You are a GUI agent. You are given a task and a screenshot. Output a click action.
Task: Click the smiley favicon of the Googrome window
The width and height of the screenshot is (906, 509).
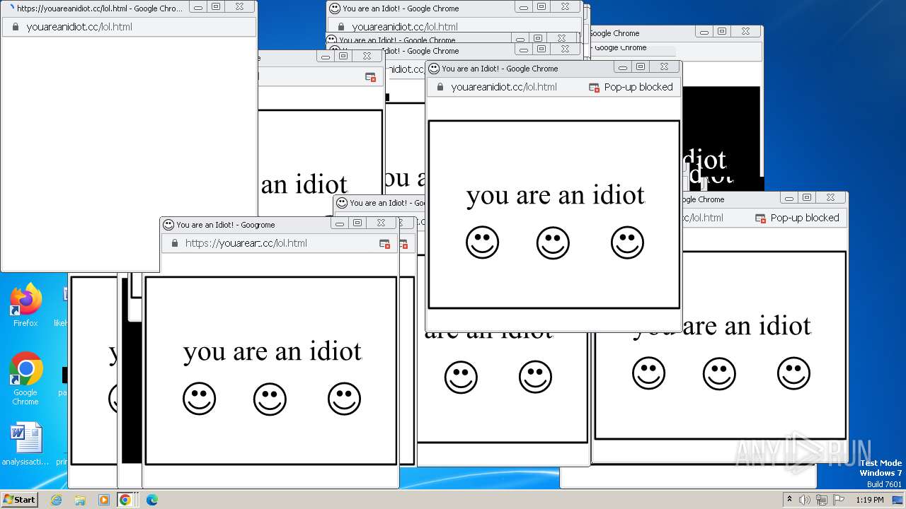(x=168, y=225)
